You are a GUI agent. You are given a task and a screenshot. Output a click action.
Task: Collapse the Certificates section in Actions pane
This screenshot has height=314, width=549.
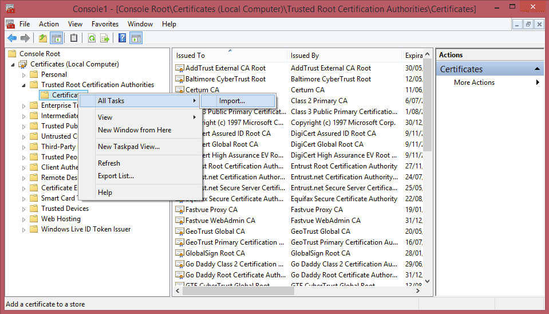click(537, 69)
